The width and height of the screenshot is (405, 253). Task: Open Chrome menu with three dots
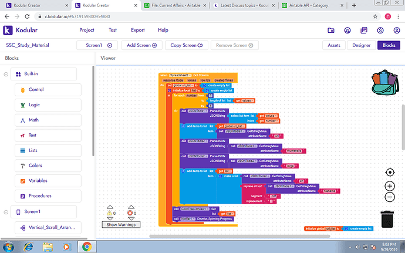point(398,16)
